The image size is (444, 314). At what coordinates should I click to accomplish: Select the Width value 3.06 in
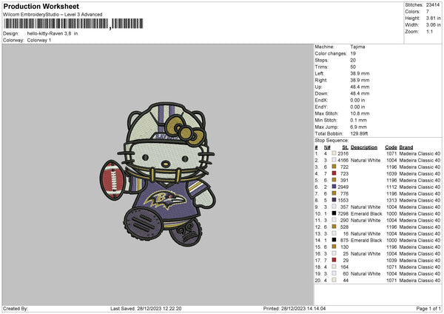433,25
